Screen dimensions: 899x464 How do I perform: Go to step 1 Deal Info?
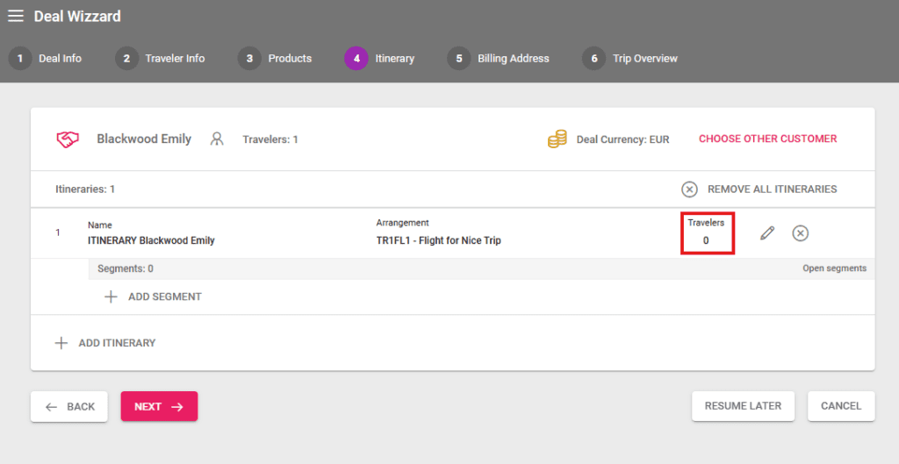pos(47,59)
